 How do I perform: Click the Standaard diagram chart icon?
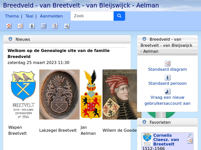click(167, 63)
